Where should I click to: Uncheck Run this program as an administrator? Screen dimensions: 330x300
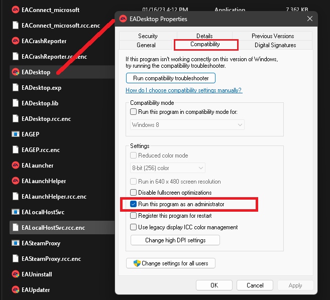pos(133,204)
